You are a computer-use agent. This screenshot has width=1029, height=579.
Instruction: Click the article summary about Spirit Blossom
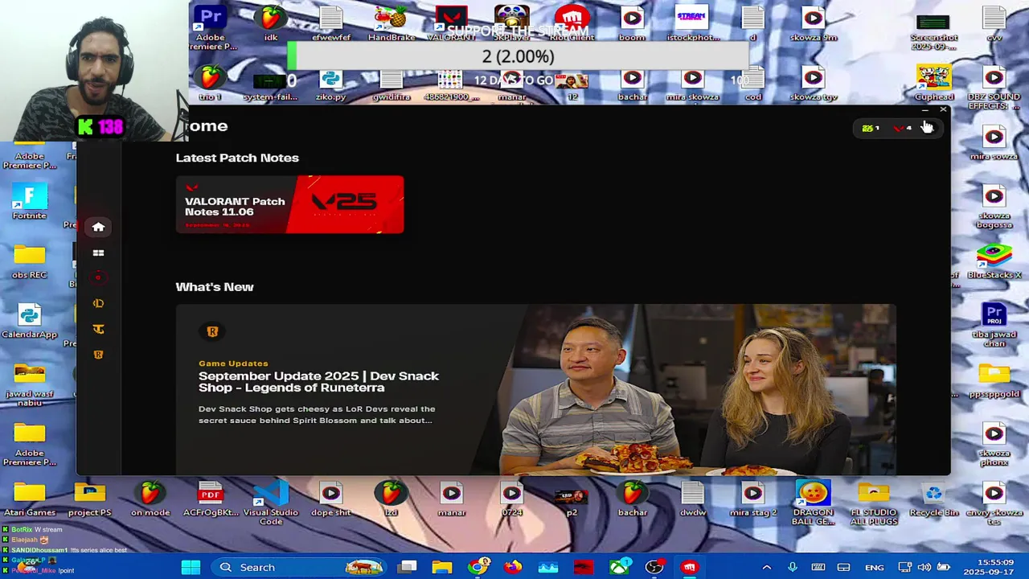[317, 414]
